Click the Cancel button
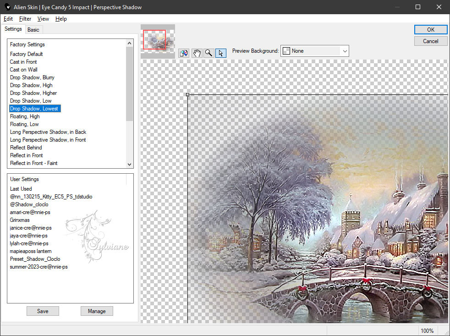Image resolution: width=450 pixels, height=336 pixels. (x=430, y=41)
